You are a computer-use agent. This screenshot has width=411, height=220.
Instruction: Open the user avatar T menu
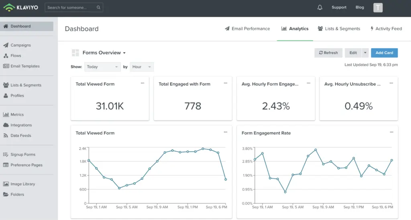pos(378,7)
